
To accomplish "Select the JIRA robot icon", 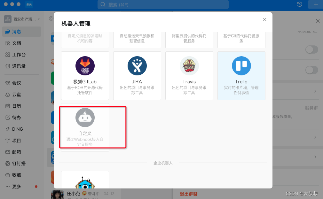I will coord(137,66).
